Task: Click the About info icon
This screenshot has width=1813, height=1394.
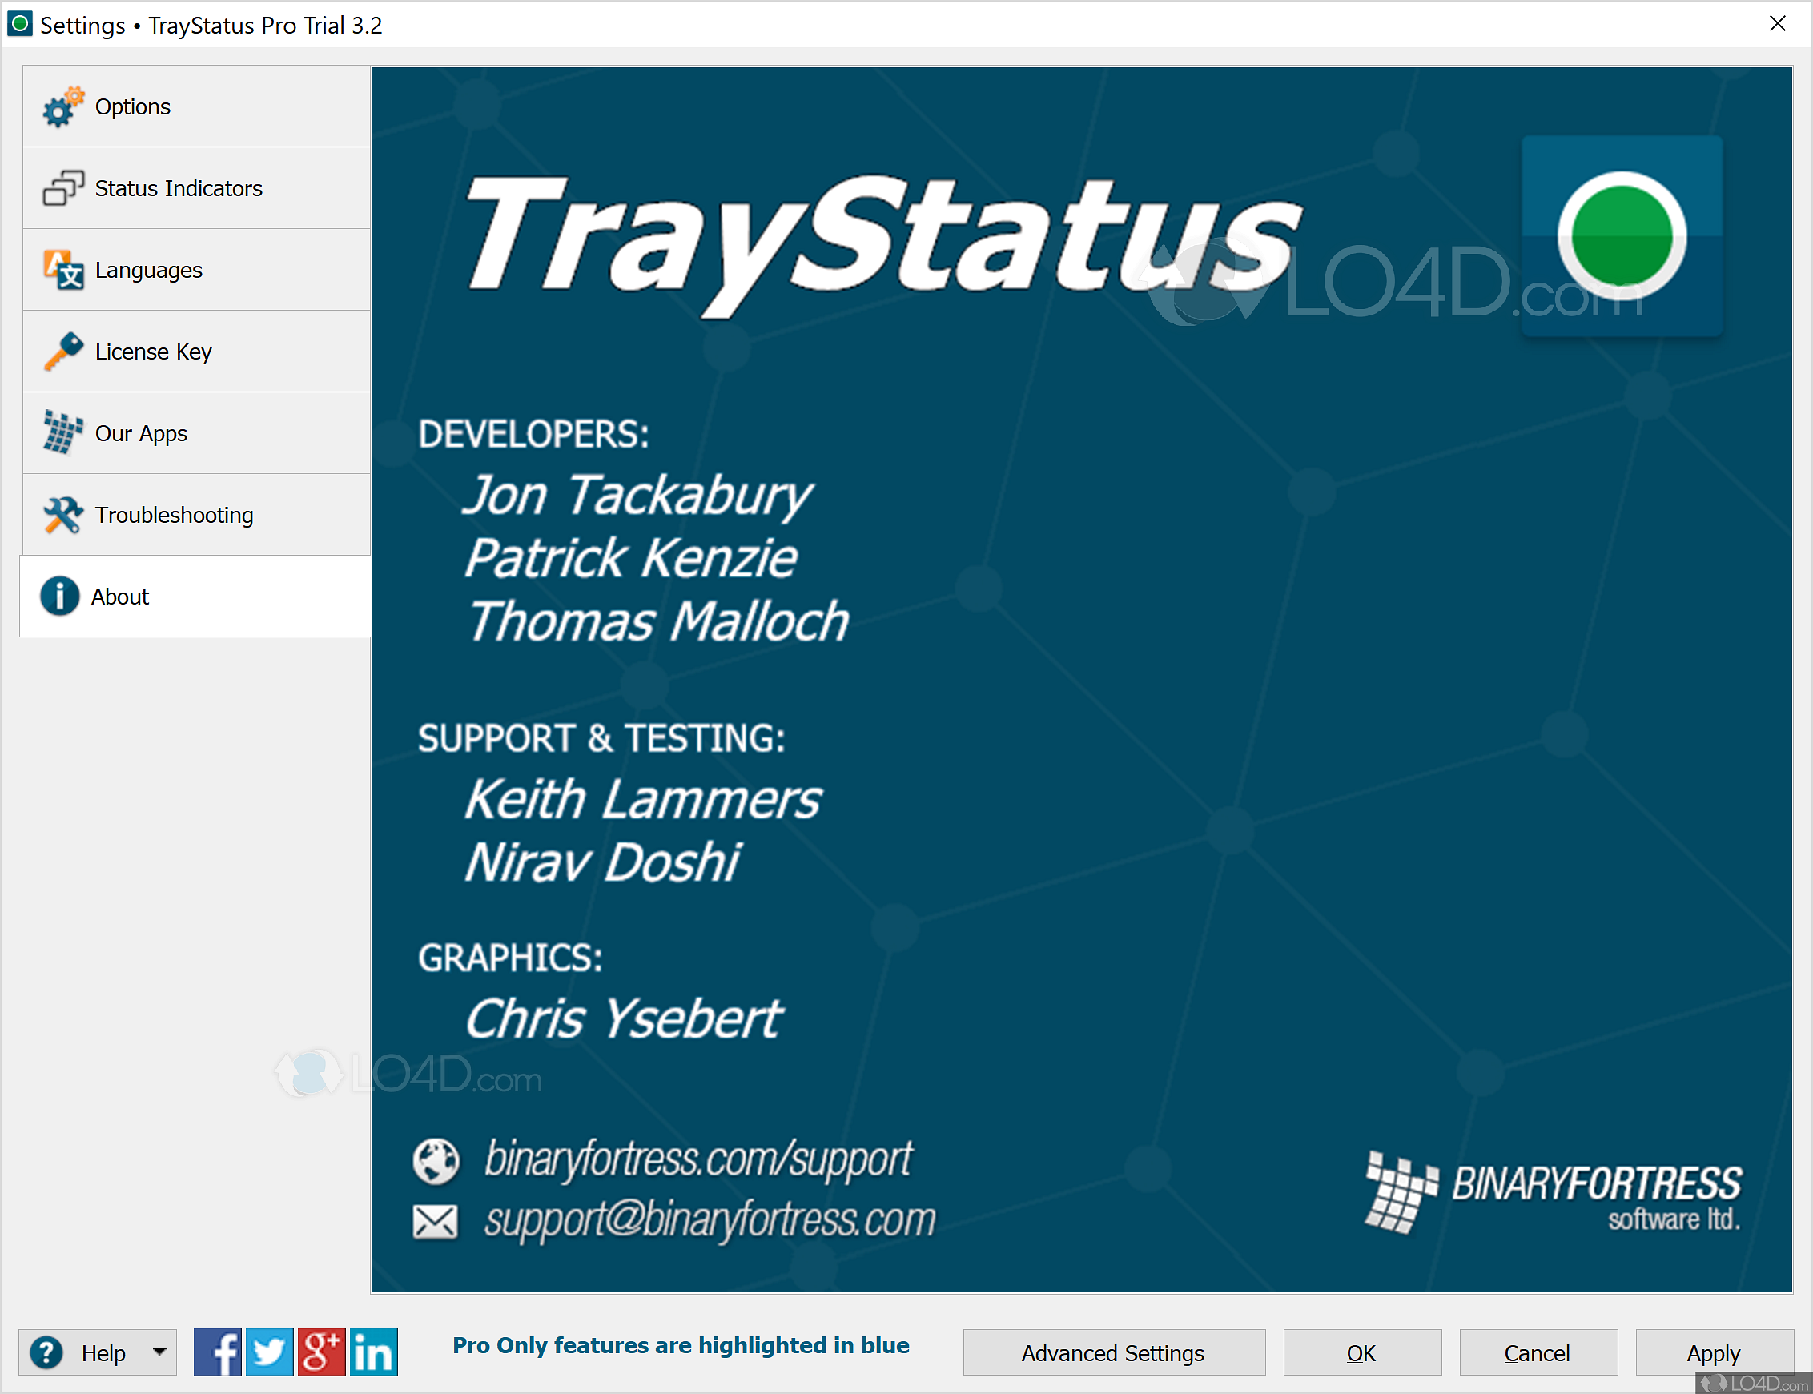Action: [59, 596]
